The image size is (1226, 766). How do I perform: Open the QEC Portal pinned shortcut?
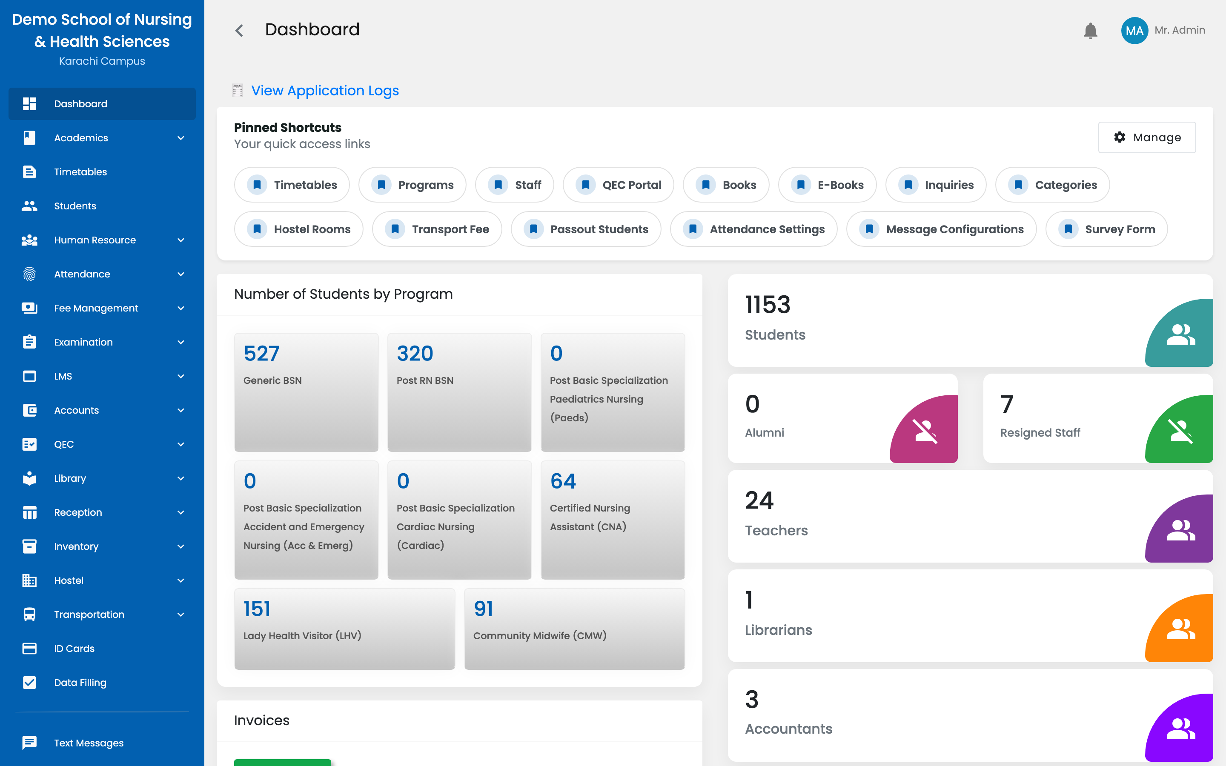point(619,185)
